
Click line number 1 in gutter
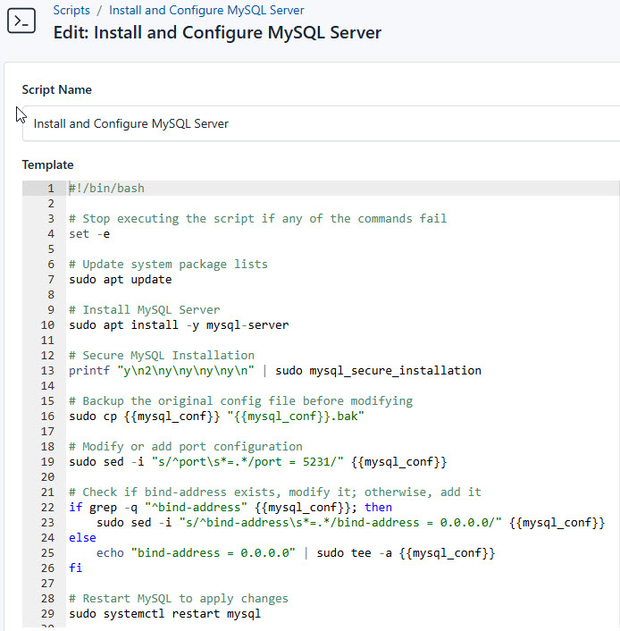[x=51, y=189]
